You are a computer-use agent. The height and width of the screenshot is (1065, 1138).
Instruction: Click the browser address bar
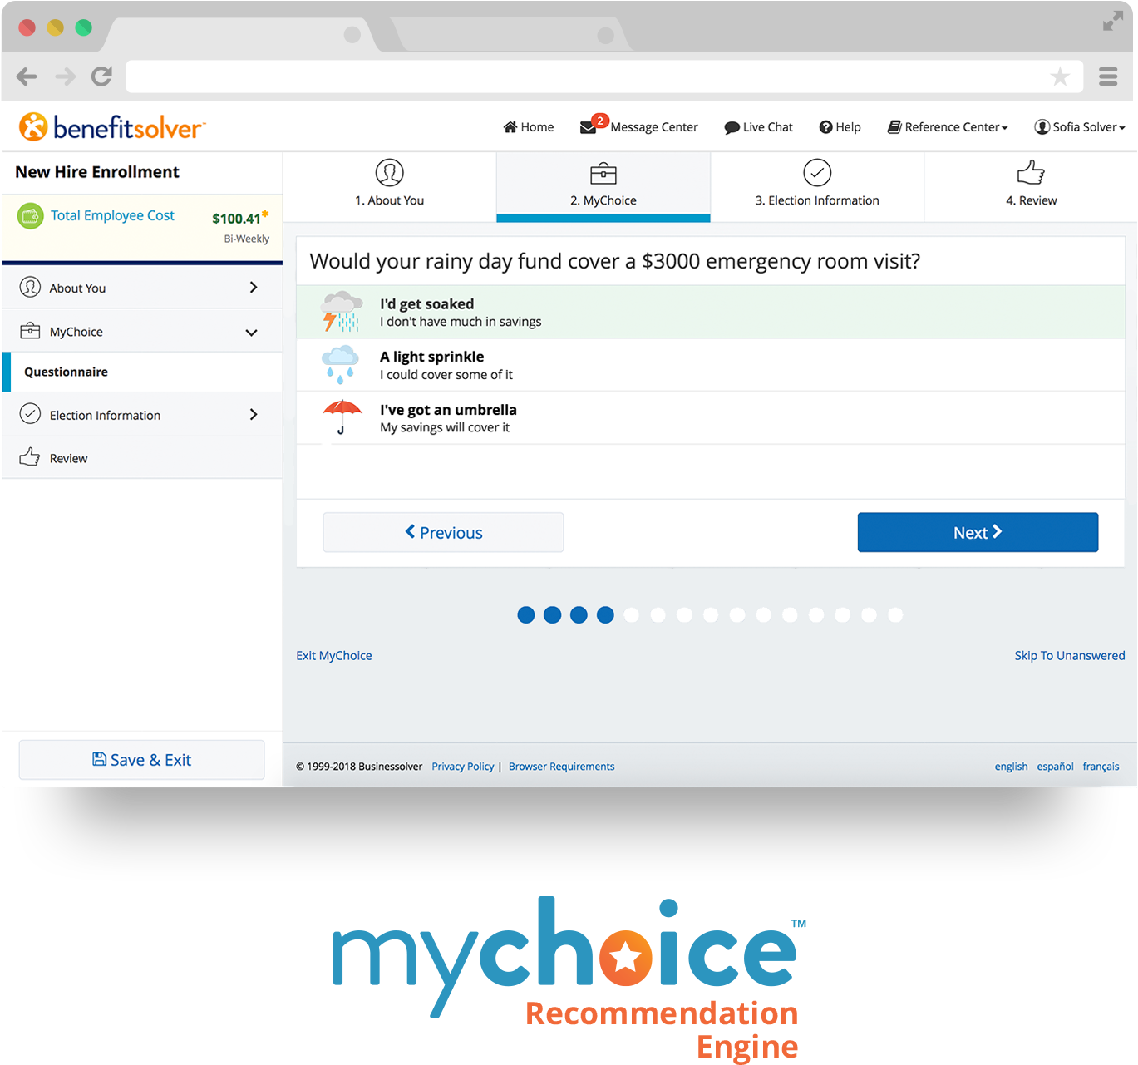(582, 77)
